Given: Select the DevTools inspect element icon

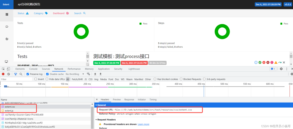Looking at the screenshot, I should tap(3, 69).
